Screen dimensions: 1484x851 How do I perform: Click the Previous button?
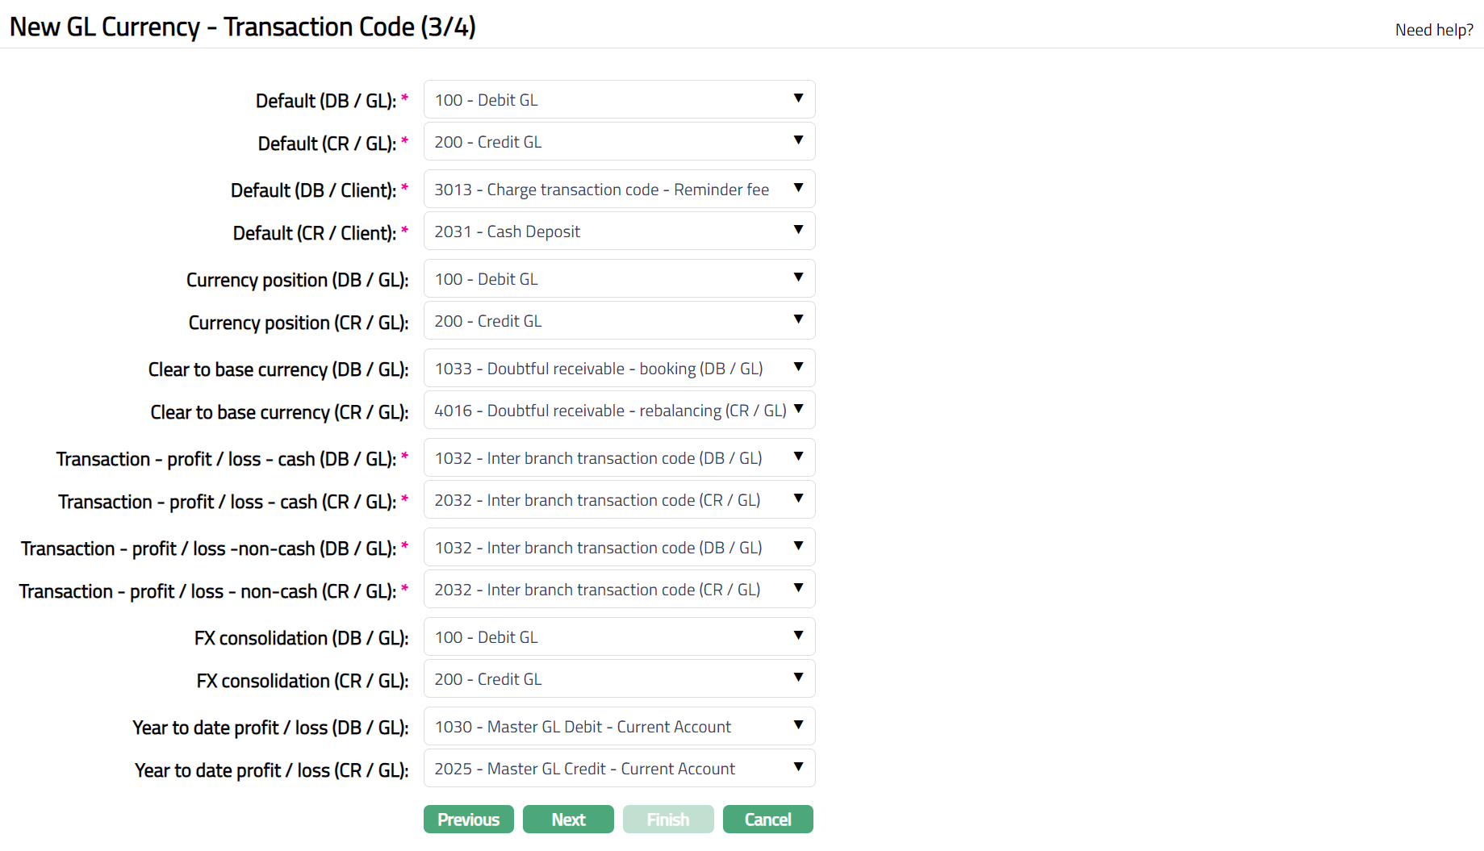468,820
